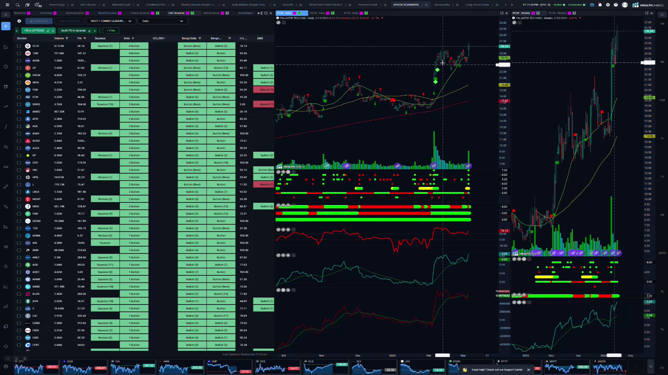
Task: Check the TSM row checkbox
Action: coord(19,53)
